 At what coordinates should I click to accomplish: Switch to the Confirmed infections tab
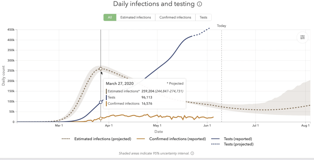pos(175,17)
